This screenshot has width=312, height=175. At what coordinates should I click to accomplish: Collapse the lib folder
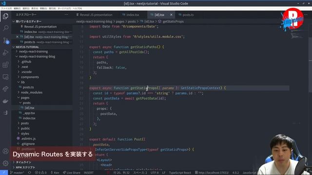pos(23,82)
